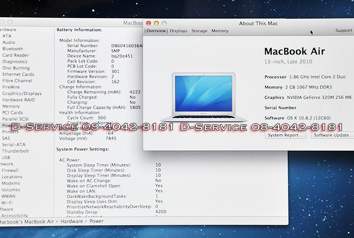Click the Wake on LAN Yes value
The image size is (354, 238).
click(x=159, y=191)
